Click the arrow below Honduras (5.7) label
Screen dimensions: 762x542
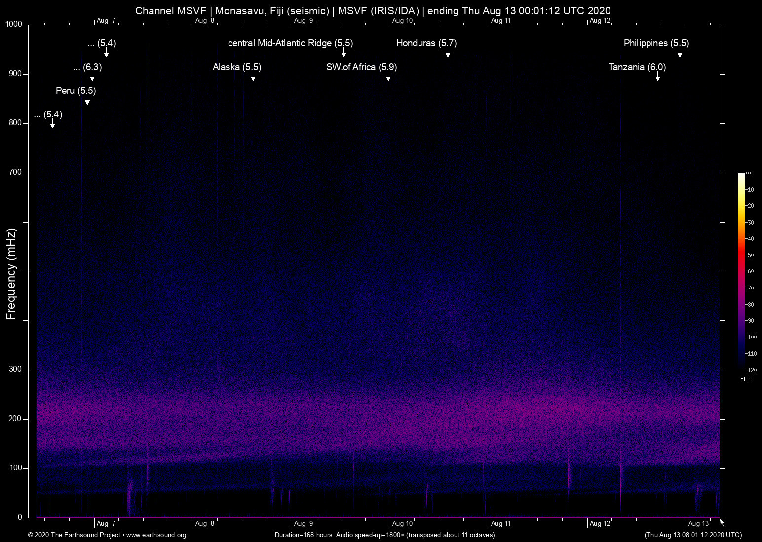coord(448,53)
